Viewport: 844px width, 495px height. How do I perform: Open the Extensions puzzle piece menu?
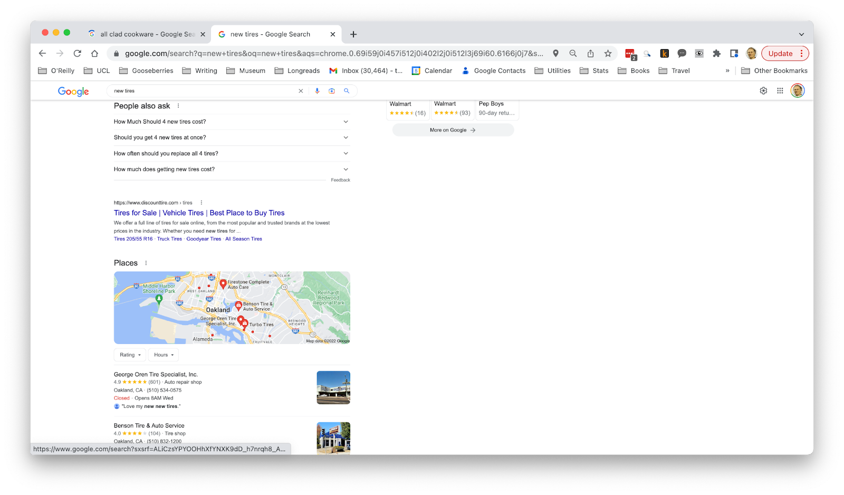(x=716, y=53)
